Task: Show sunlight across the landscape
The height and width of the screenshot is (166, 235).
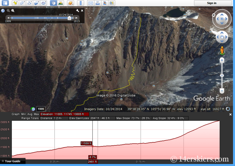Action: point(61,3)
